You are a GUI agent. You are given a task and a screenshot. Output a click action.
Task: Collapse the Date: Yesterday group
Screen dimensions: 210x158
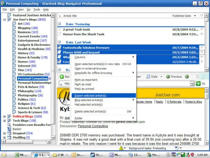coord(59,24)
